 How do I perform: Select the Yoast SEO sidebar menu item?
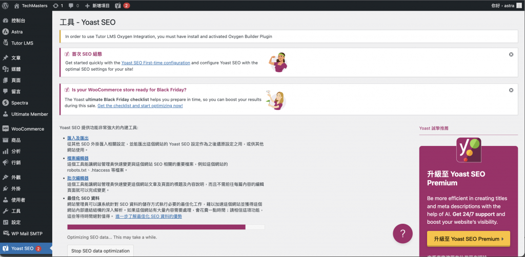[26, 248]
